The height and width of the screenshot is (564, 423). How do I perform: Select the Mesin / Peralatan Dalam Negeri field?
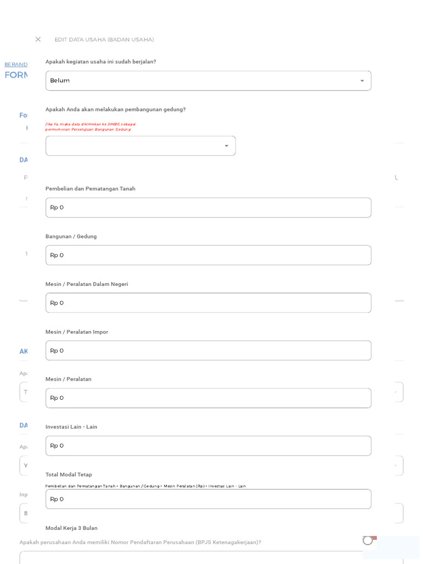tap(208, 303)
